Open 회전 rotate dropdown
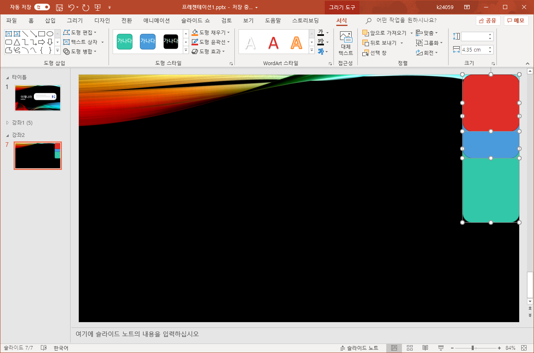The width and height of the screenshot is (534, 353). (x=427, y=52)
